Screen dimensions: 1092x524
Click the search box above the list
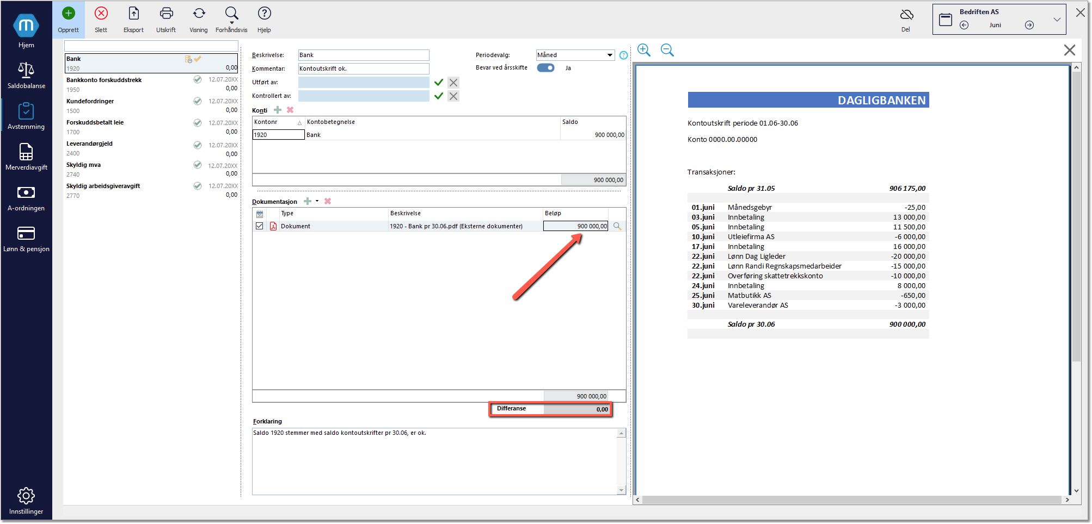[151, 46]
